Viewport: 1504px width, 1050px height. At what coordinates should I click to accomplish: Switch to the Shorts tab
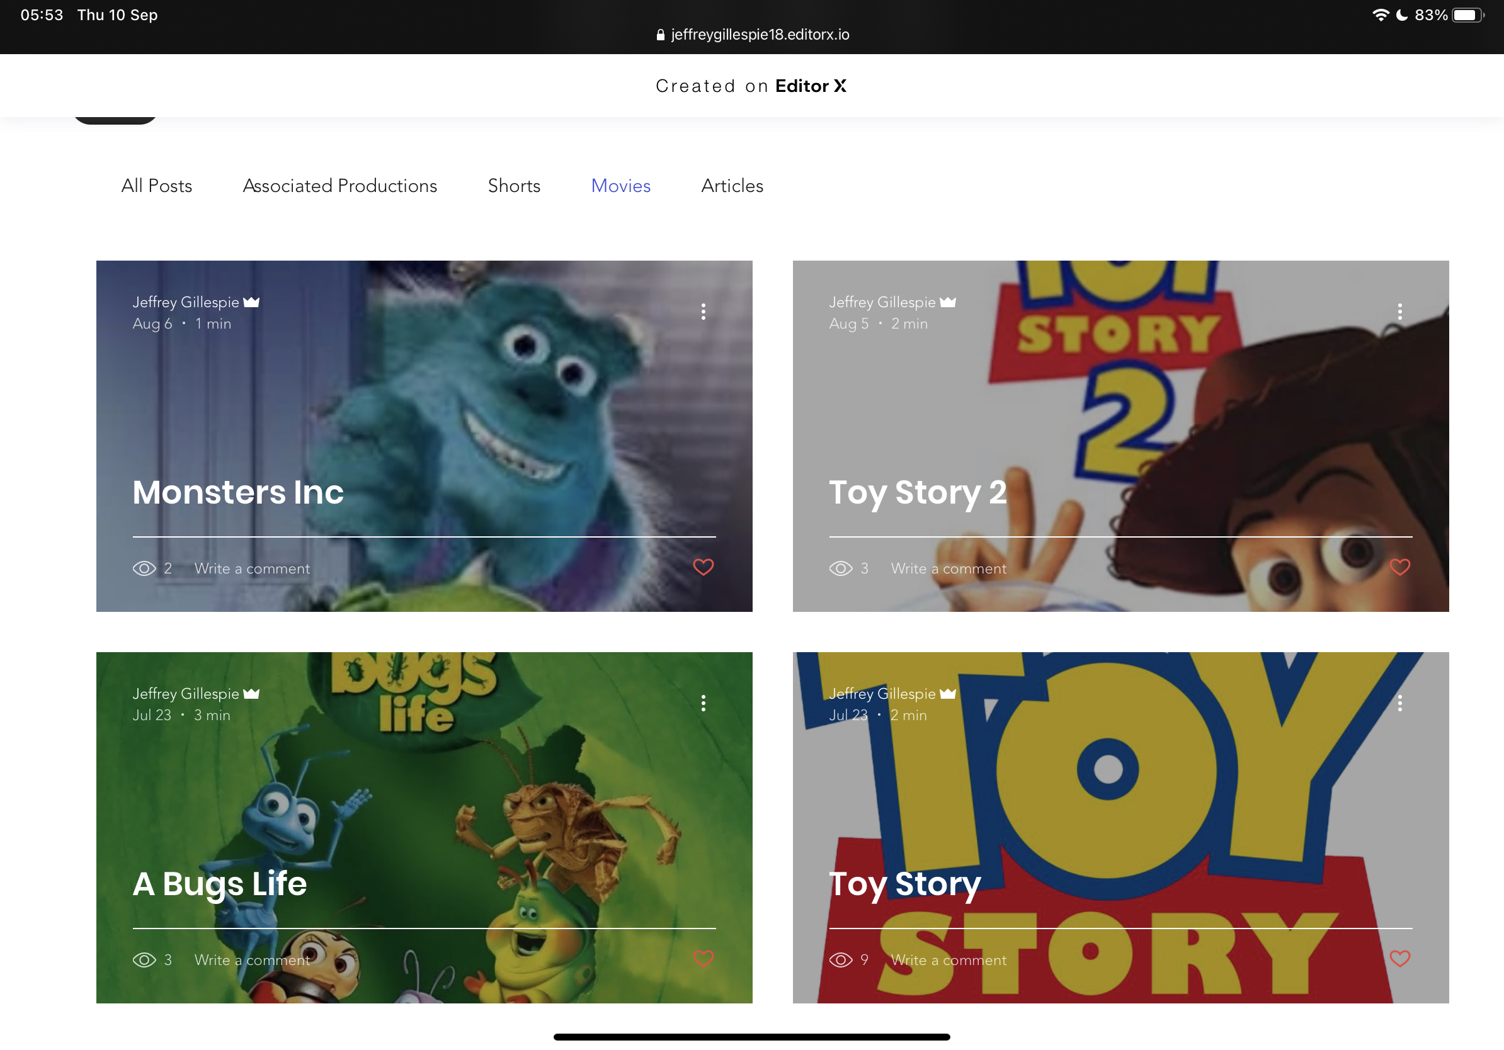(514, 186)
